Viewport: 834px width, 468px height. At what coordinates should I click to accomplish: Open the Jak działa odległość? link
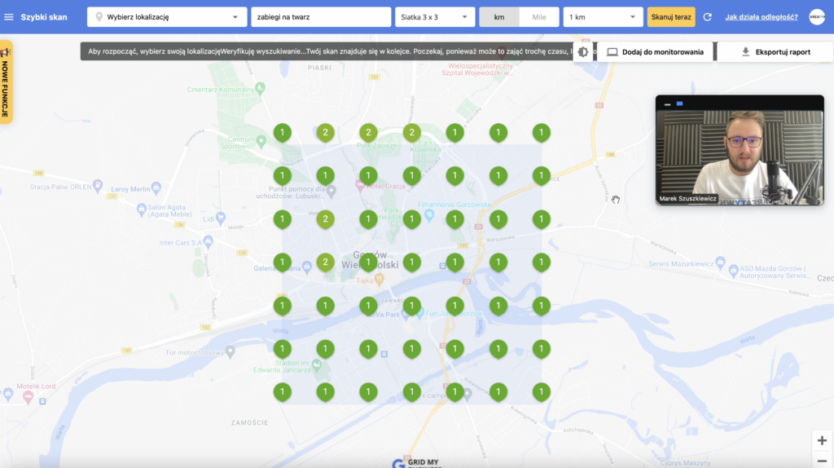coord(761,17)
